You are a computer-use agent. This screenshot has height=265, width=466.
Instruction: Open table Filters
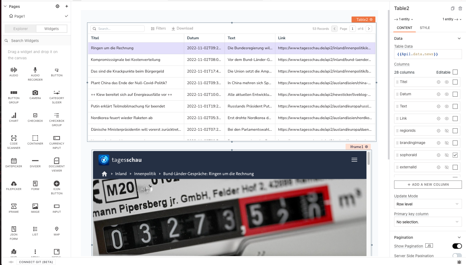point(158,28)
